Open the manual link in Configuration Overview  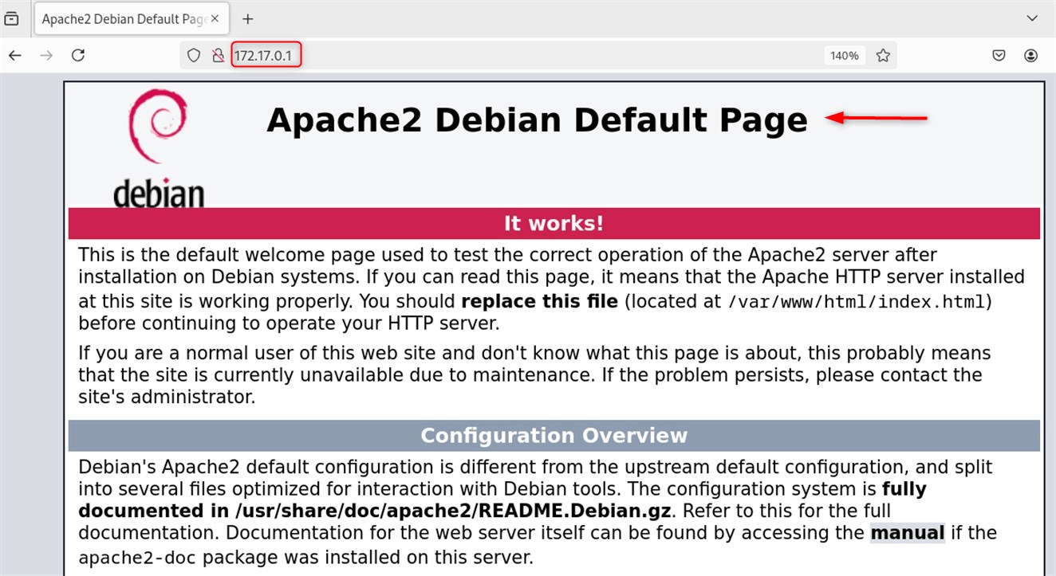tap(908, 532)
